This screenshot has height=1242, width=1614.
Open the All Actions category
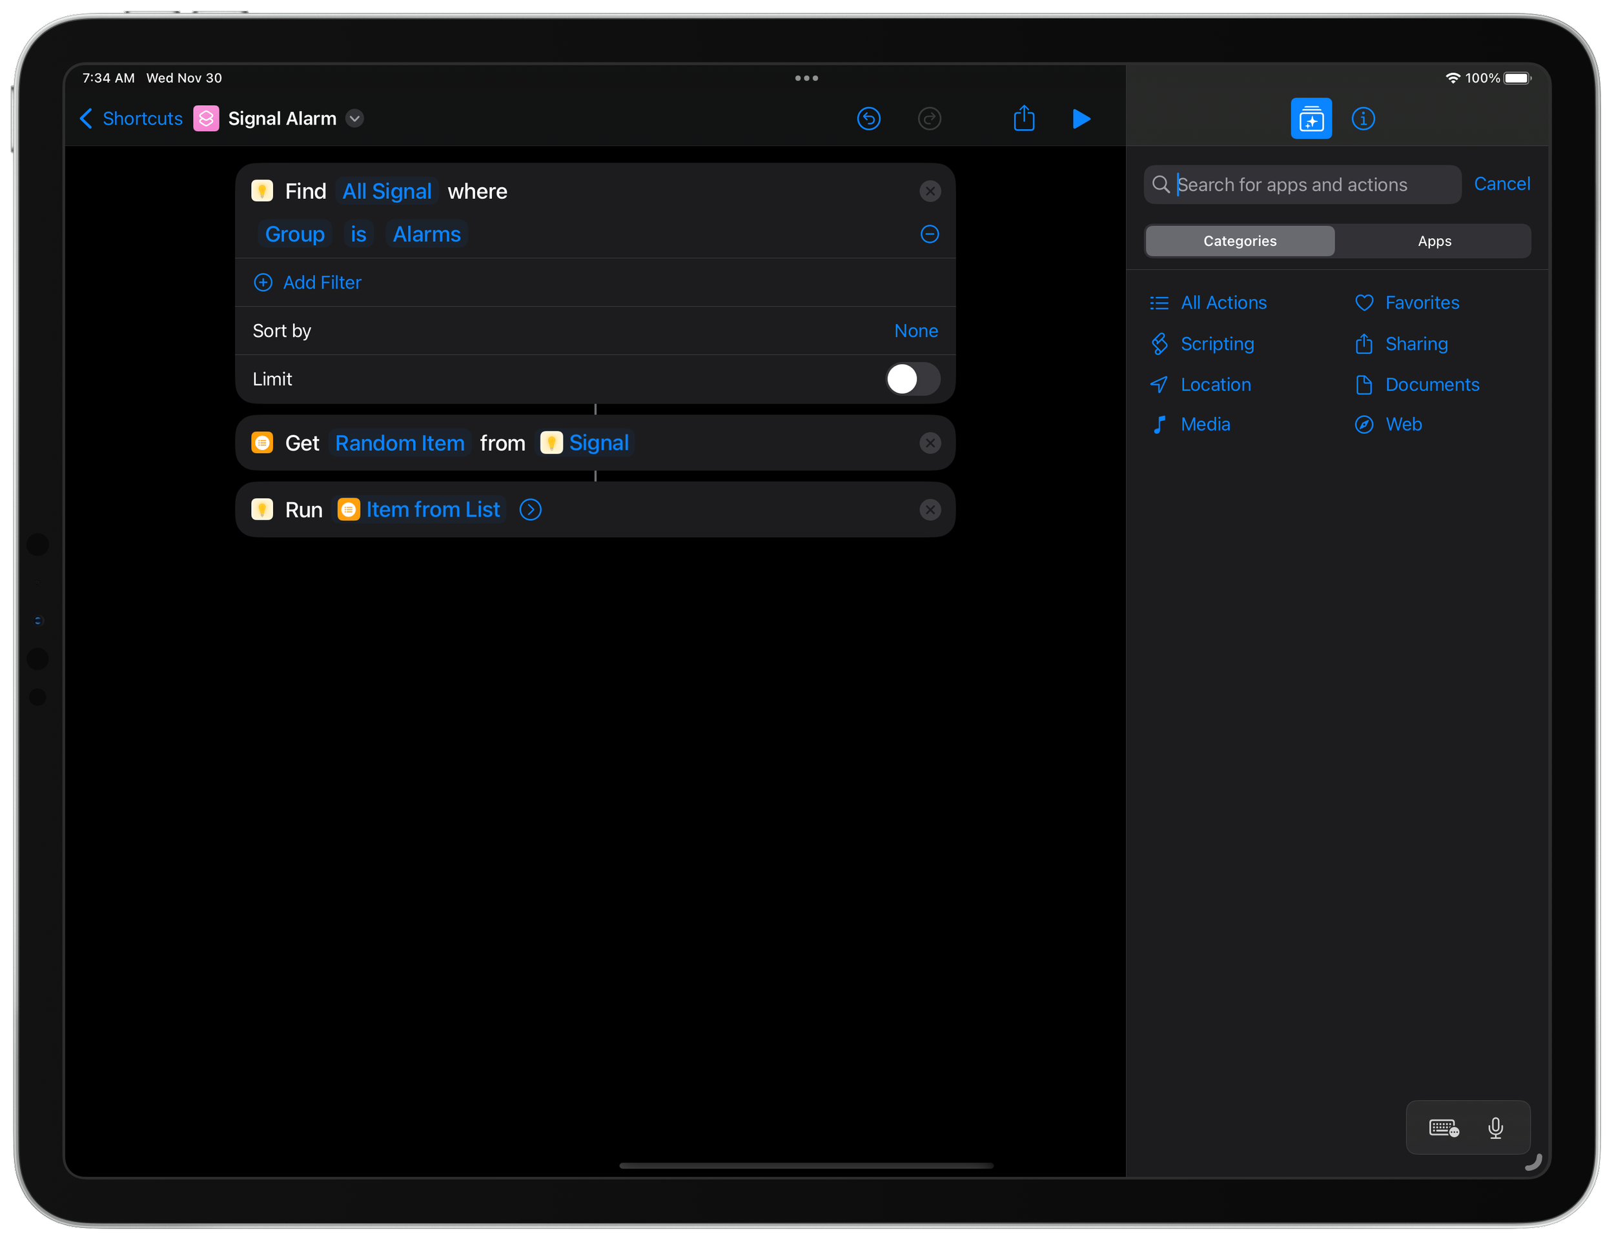tap(1209, 302)
